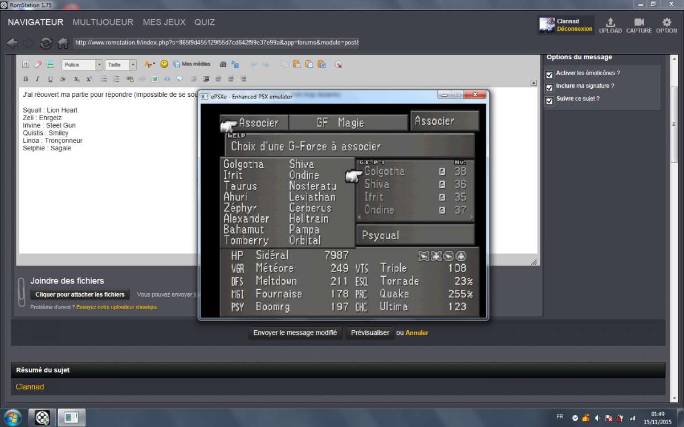Open the network signal tray icon
The height and width of the screenshot is (427, 684).
pyautogui.click(x=632, y=418)
